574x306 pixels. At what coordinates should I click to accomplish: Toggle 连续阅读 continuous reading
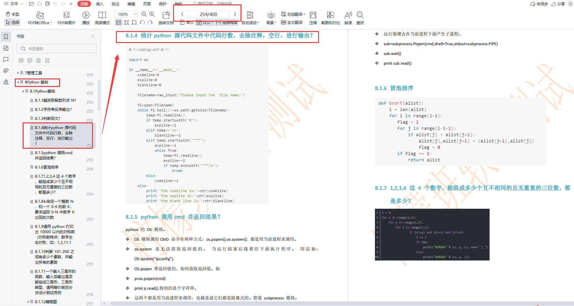click(227, 22)
